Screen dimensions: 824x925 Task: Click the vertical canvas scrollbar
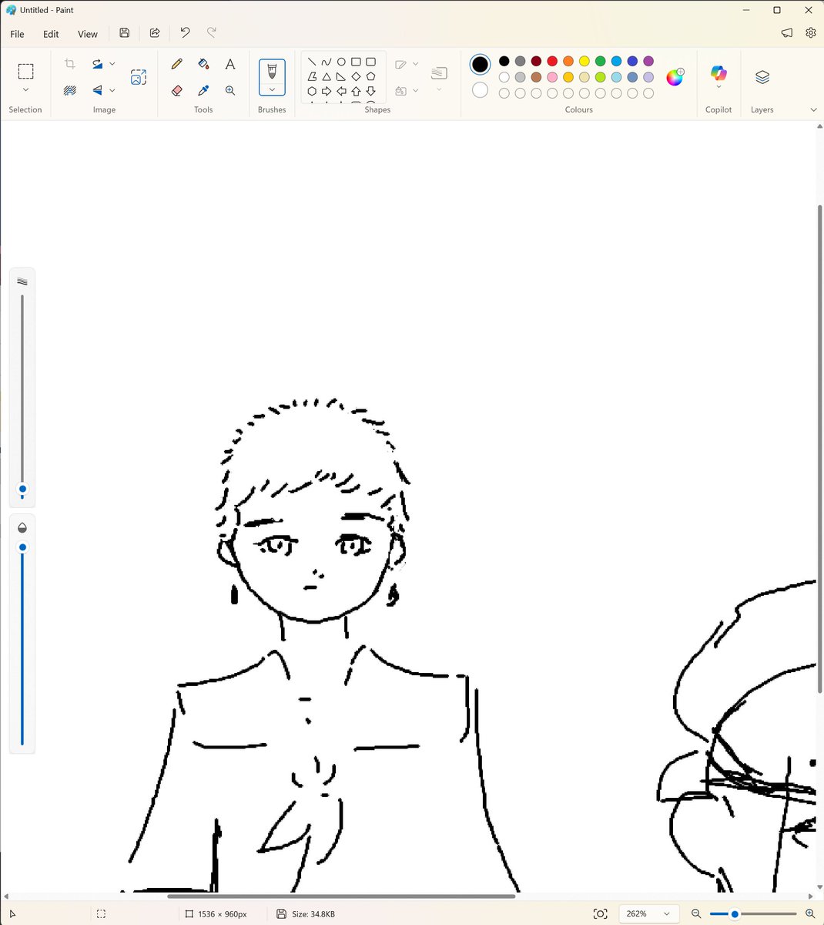coord(819,451)
